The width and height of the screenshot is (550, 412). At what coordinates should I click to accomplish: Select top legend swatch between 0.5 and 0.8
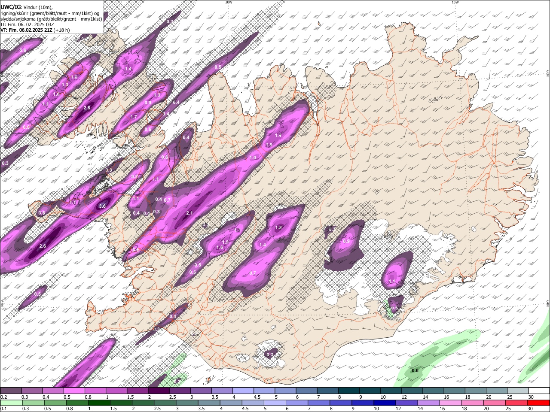74,391
